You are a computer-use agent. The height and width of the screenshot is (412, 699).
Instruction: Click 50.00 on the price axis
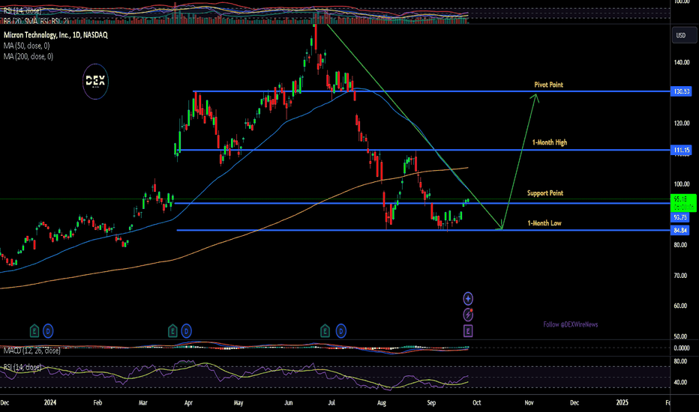click(x=680, y=336)
